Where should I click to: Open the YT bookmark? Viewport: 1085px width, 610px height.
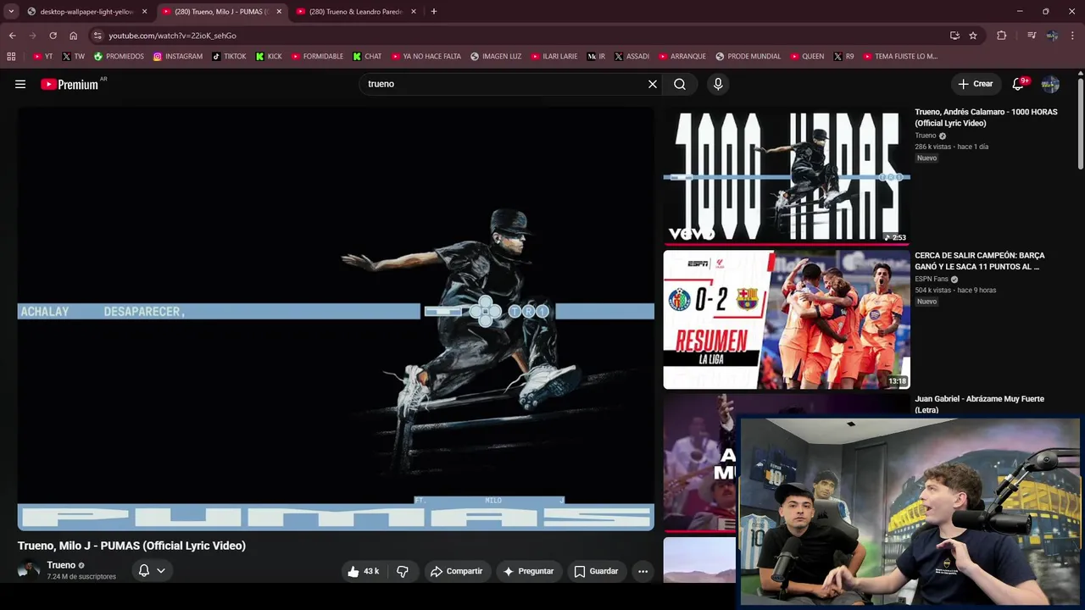point(42,57)
